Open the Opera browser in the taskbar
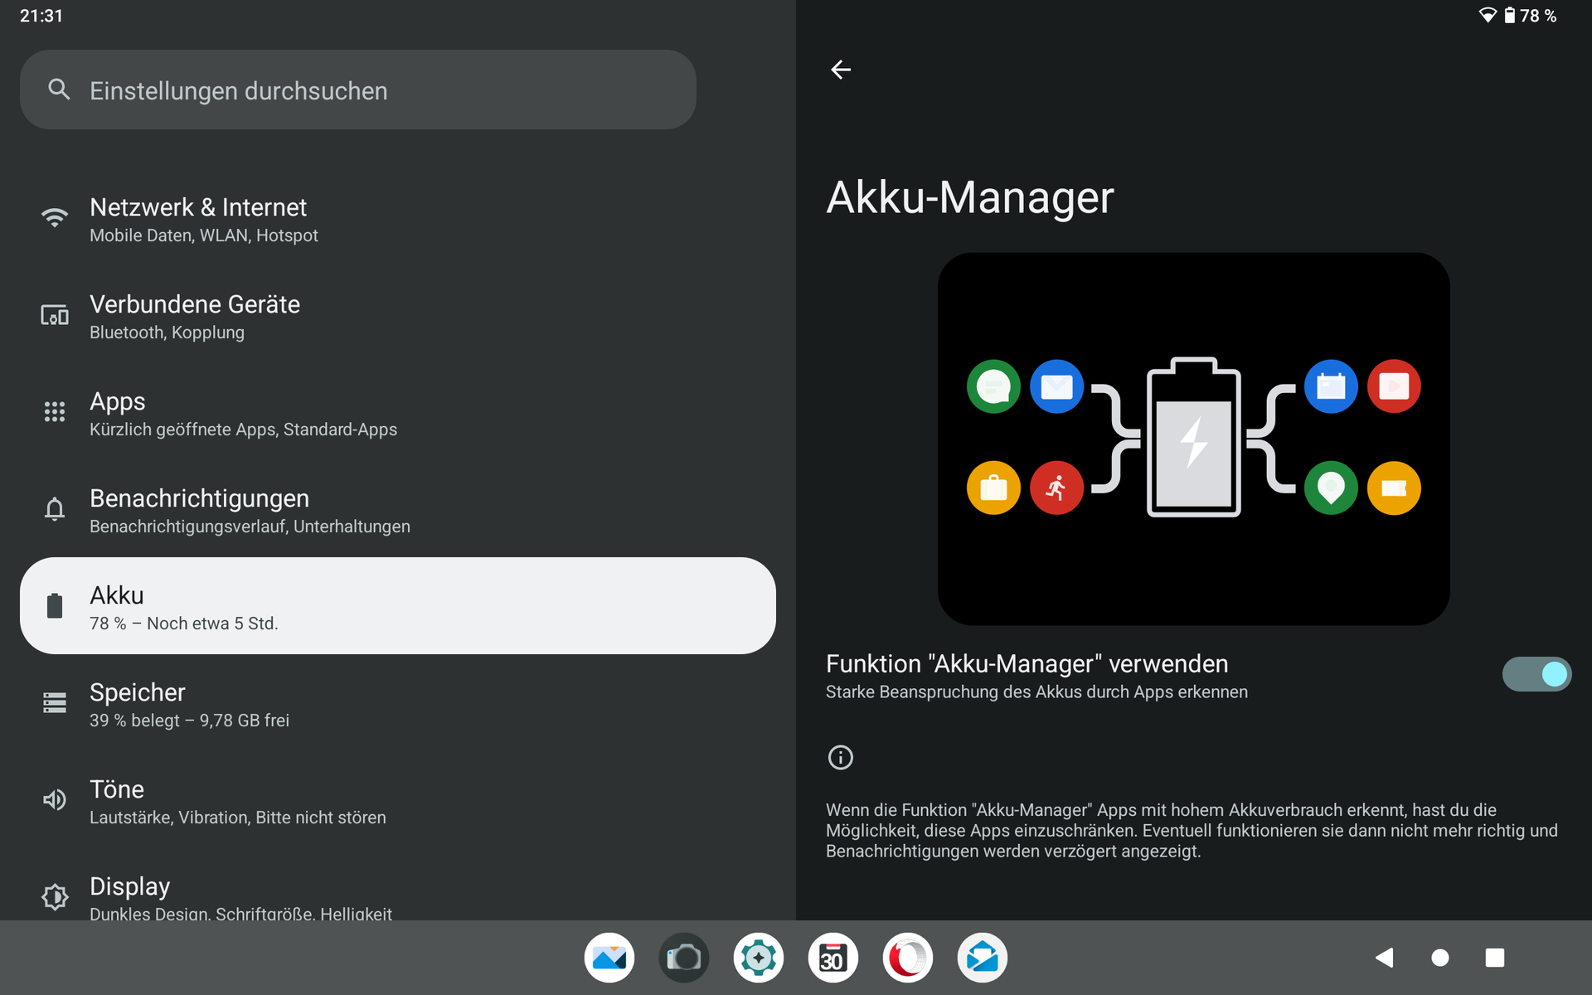Image resolution: width=1592 pixels, height=995 pixels. click(907, 958)
